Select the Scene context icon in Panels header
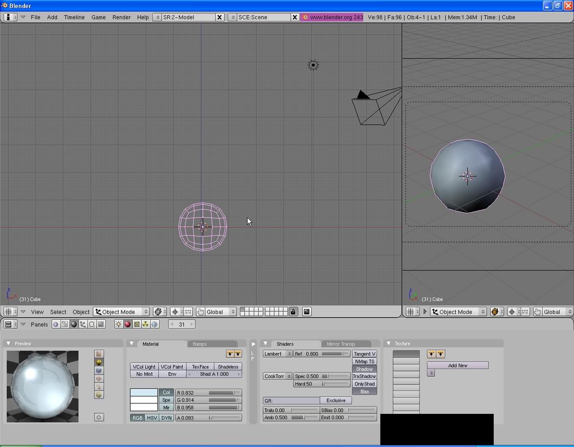Screen dimensions: 574x447 tap(101, 324)
